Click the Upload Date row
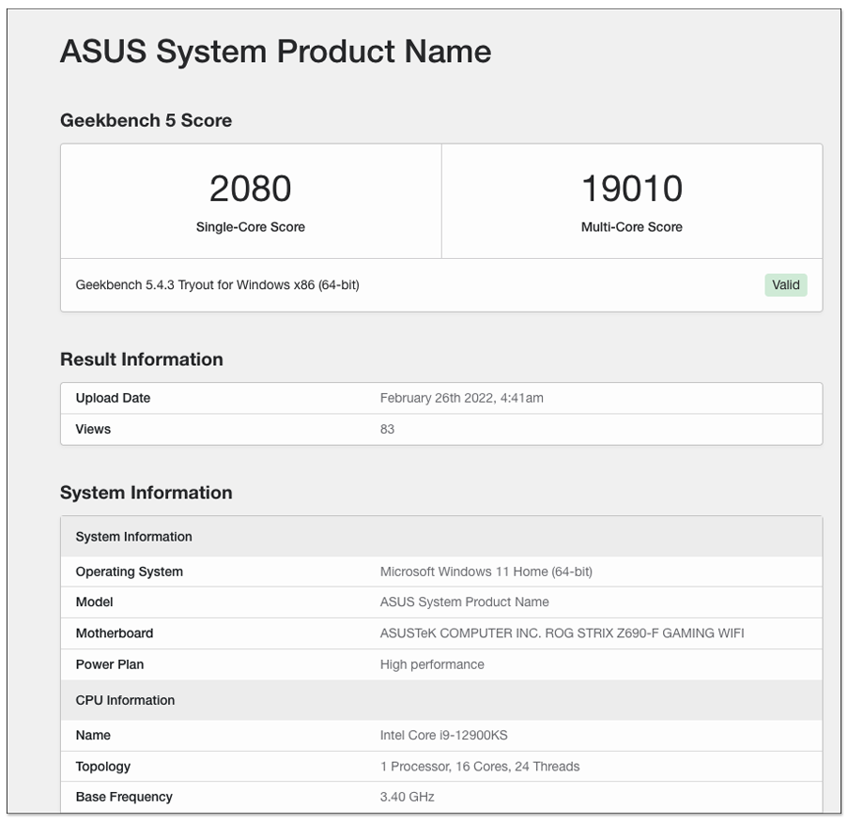Viewport: 848px width, 823px height. [x=441, y=398]
